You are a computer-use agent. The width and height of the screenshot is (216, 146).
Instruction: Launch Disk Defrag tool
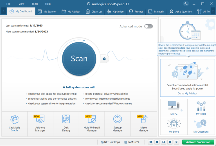coord(66,123)
